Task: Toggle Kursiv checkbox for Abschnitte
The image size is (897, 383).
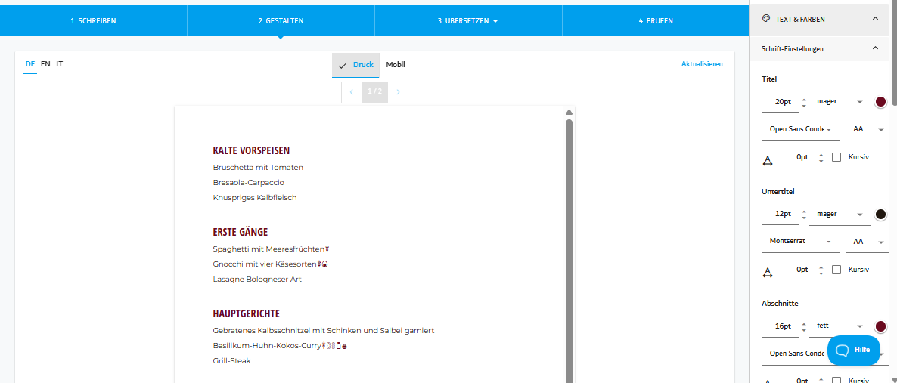Action: click(836, 381)
